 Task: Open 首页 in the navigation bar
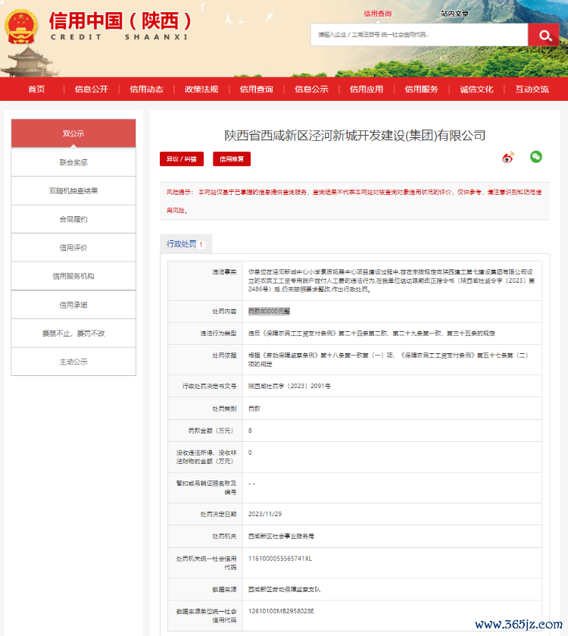pyautogui.click(x=36, y=89)
